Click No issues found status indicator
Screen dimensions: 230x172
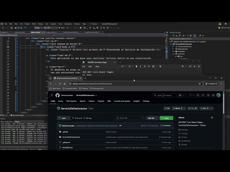click(17, 115)
